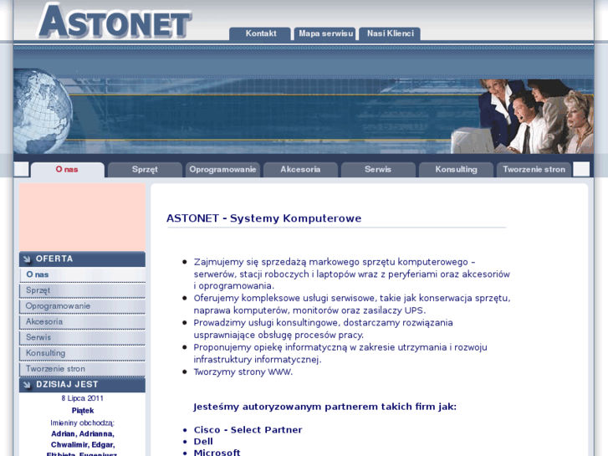Open Tworzenie stron in the sidebar menu
The height and width of the screenshot is (456, 608).
[82, 369]
